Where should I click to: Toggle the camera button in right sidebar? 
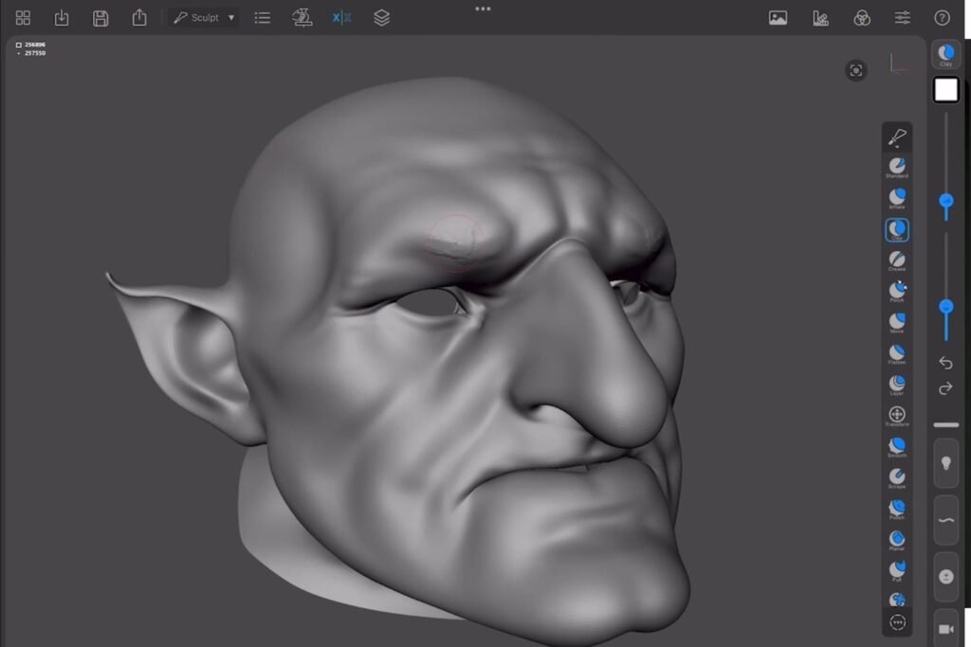(x=945, y=628)
